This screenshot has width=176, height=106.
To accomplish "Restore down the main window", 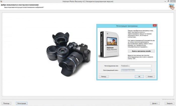I will [168, 1].
